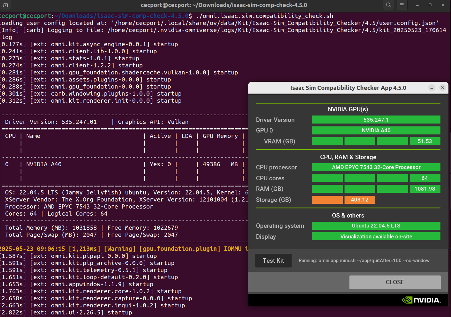Click the terminal window title text

224,5
